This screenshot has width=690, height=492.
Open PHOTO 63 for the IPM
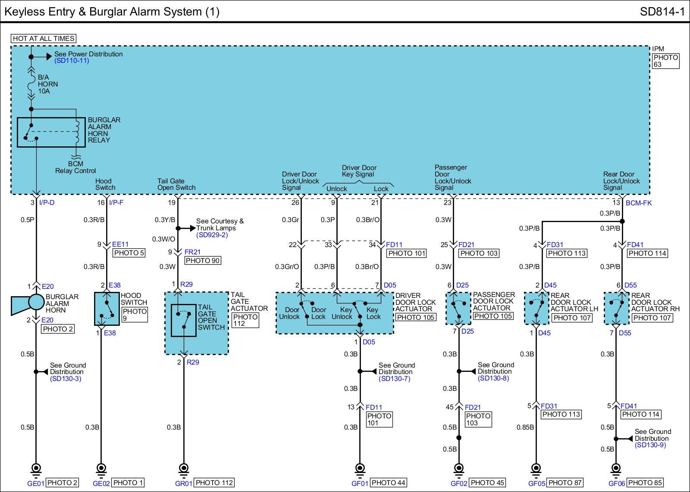tap(665, 61)
